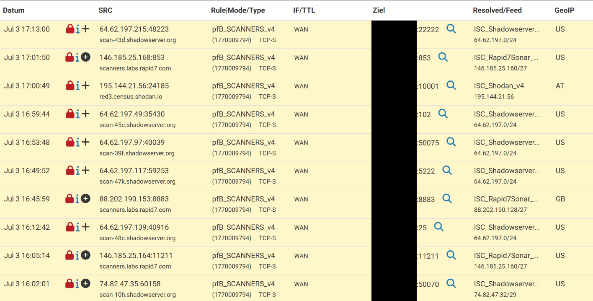
Task: Click the red lock icon in the 17:13:00 row
Action: point(70,29)
